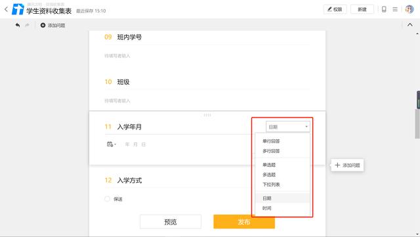Click the 添加问题 floating button on the right
The width and height of the screenshot is (420, 237).
pos(347,165)
